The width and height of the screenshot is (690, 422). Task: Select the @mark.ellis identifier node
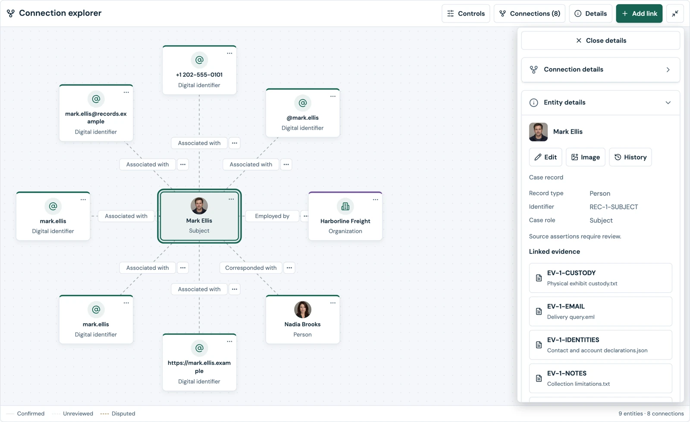click(x=303, y=113)
